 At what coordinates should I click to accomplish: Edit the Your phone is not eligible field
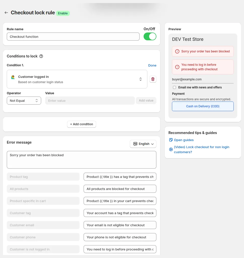pos(120,237)
